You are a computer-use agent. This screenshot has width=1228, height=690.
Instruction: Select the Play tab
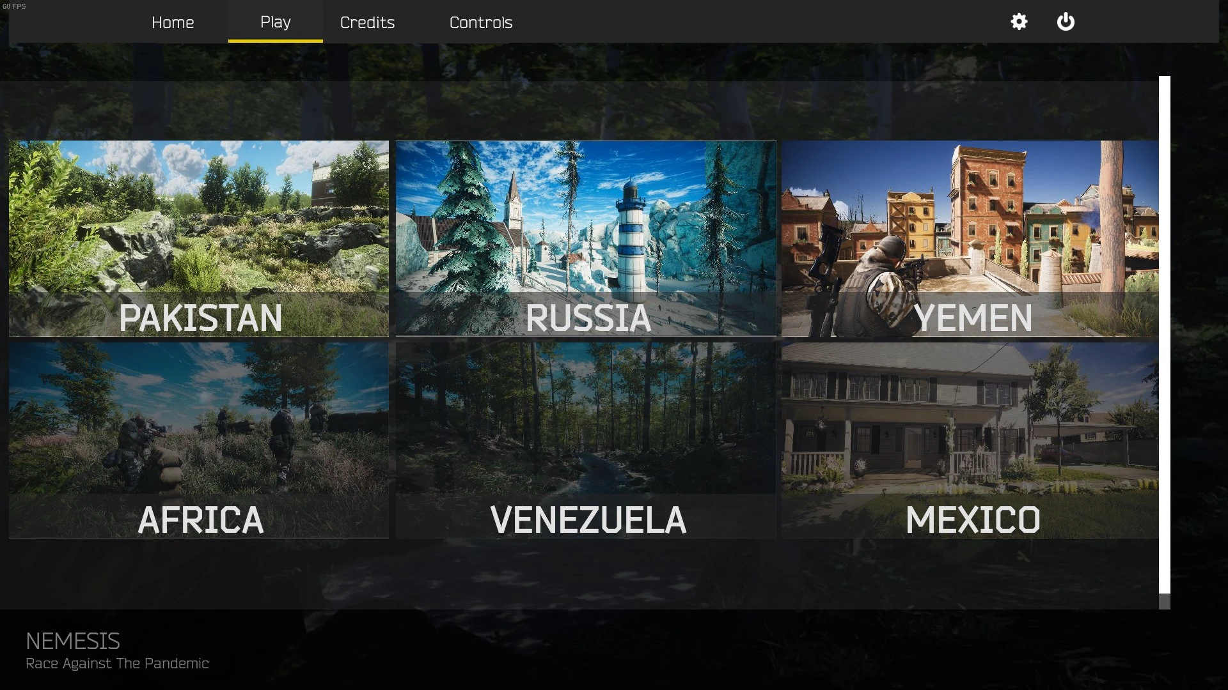click(275, 22)
